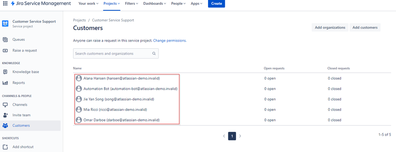Click the Raise a request icon
Image resolution: width=396 pixels, height=152 pixels.
tap(5, 50)
